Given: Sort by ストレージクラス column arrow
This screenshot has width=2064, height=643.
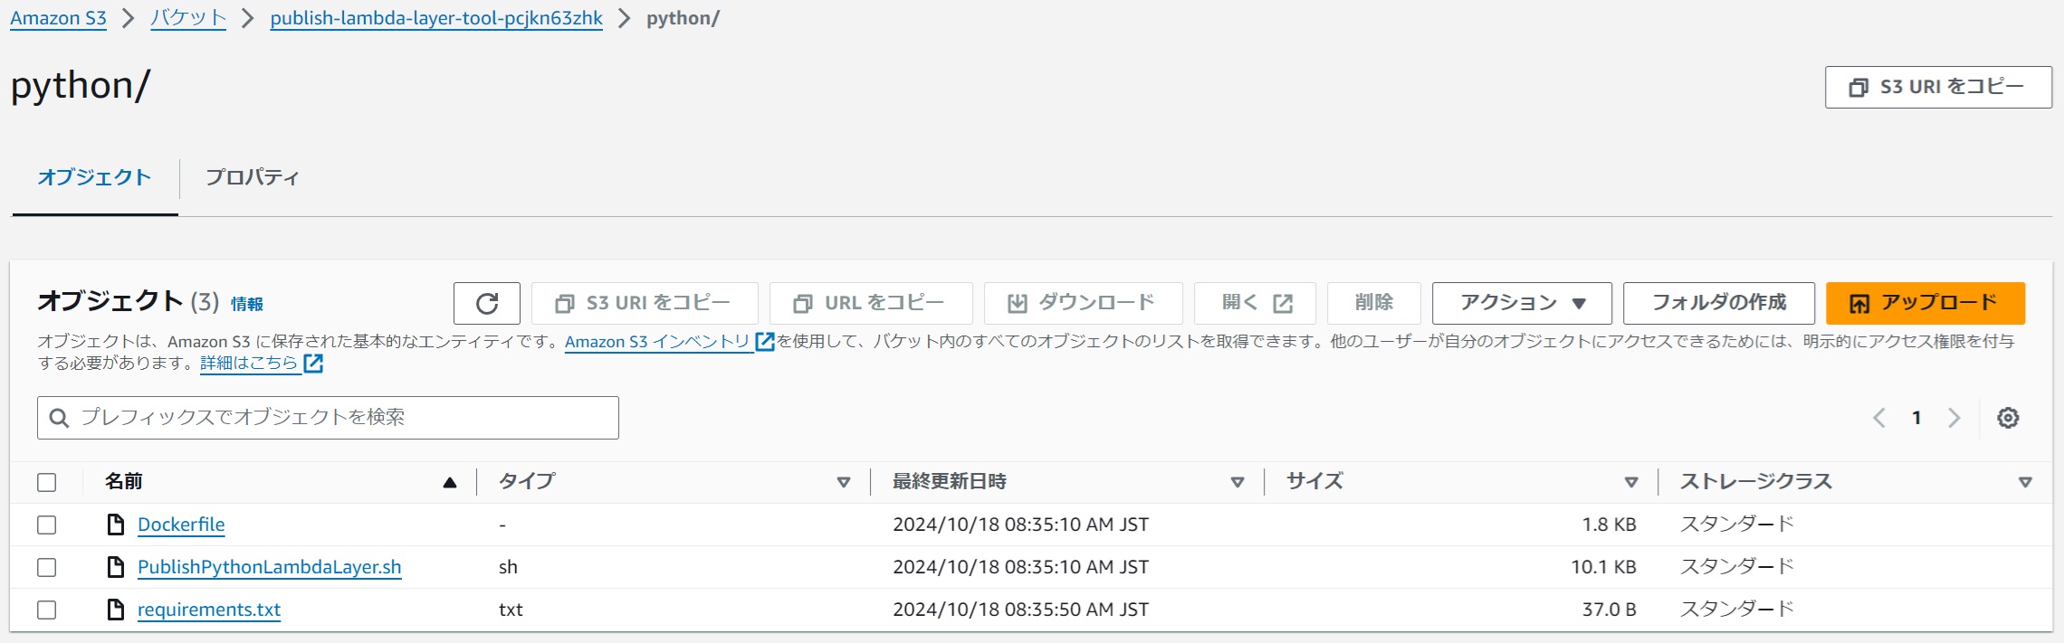Looking at the screenshot, I should click(2026, 482).
